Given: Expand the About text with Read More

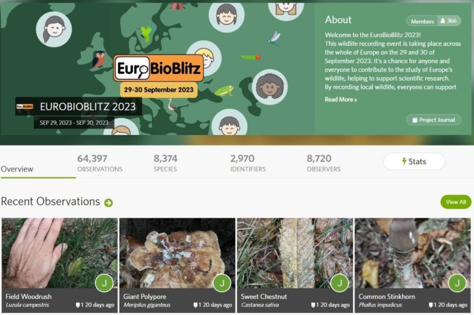Looking at the screenshot, I should click(x=341, y=99).
